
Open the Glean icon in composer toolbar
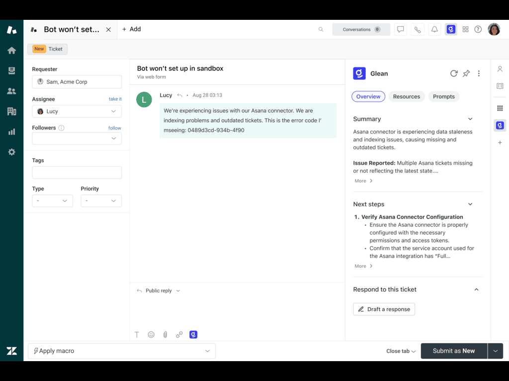click(193, 335)
